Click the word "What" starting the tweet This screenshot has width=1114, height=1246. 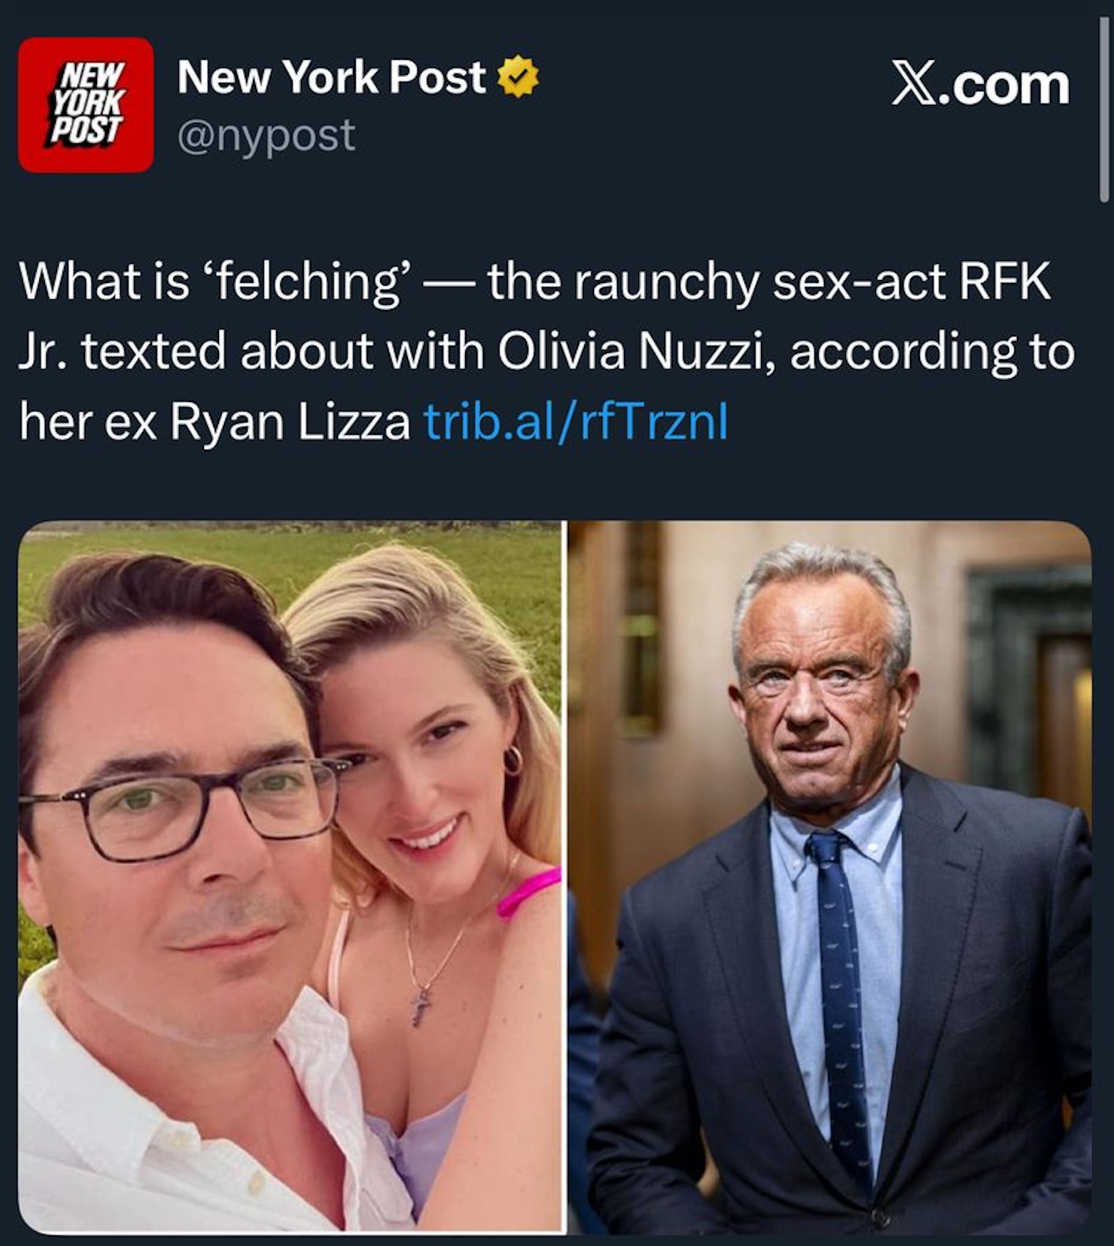coord(71,282)
